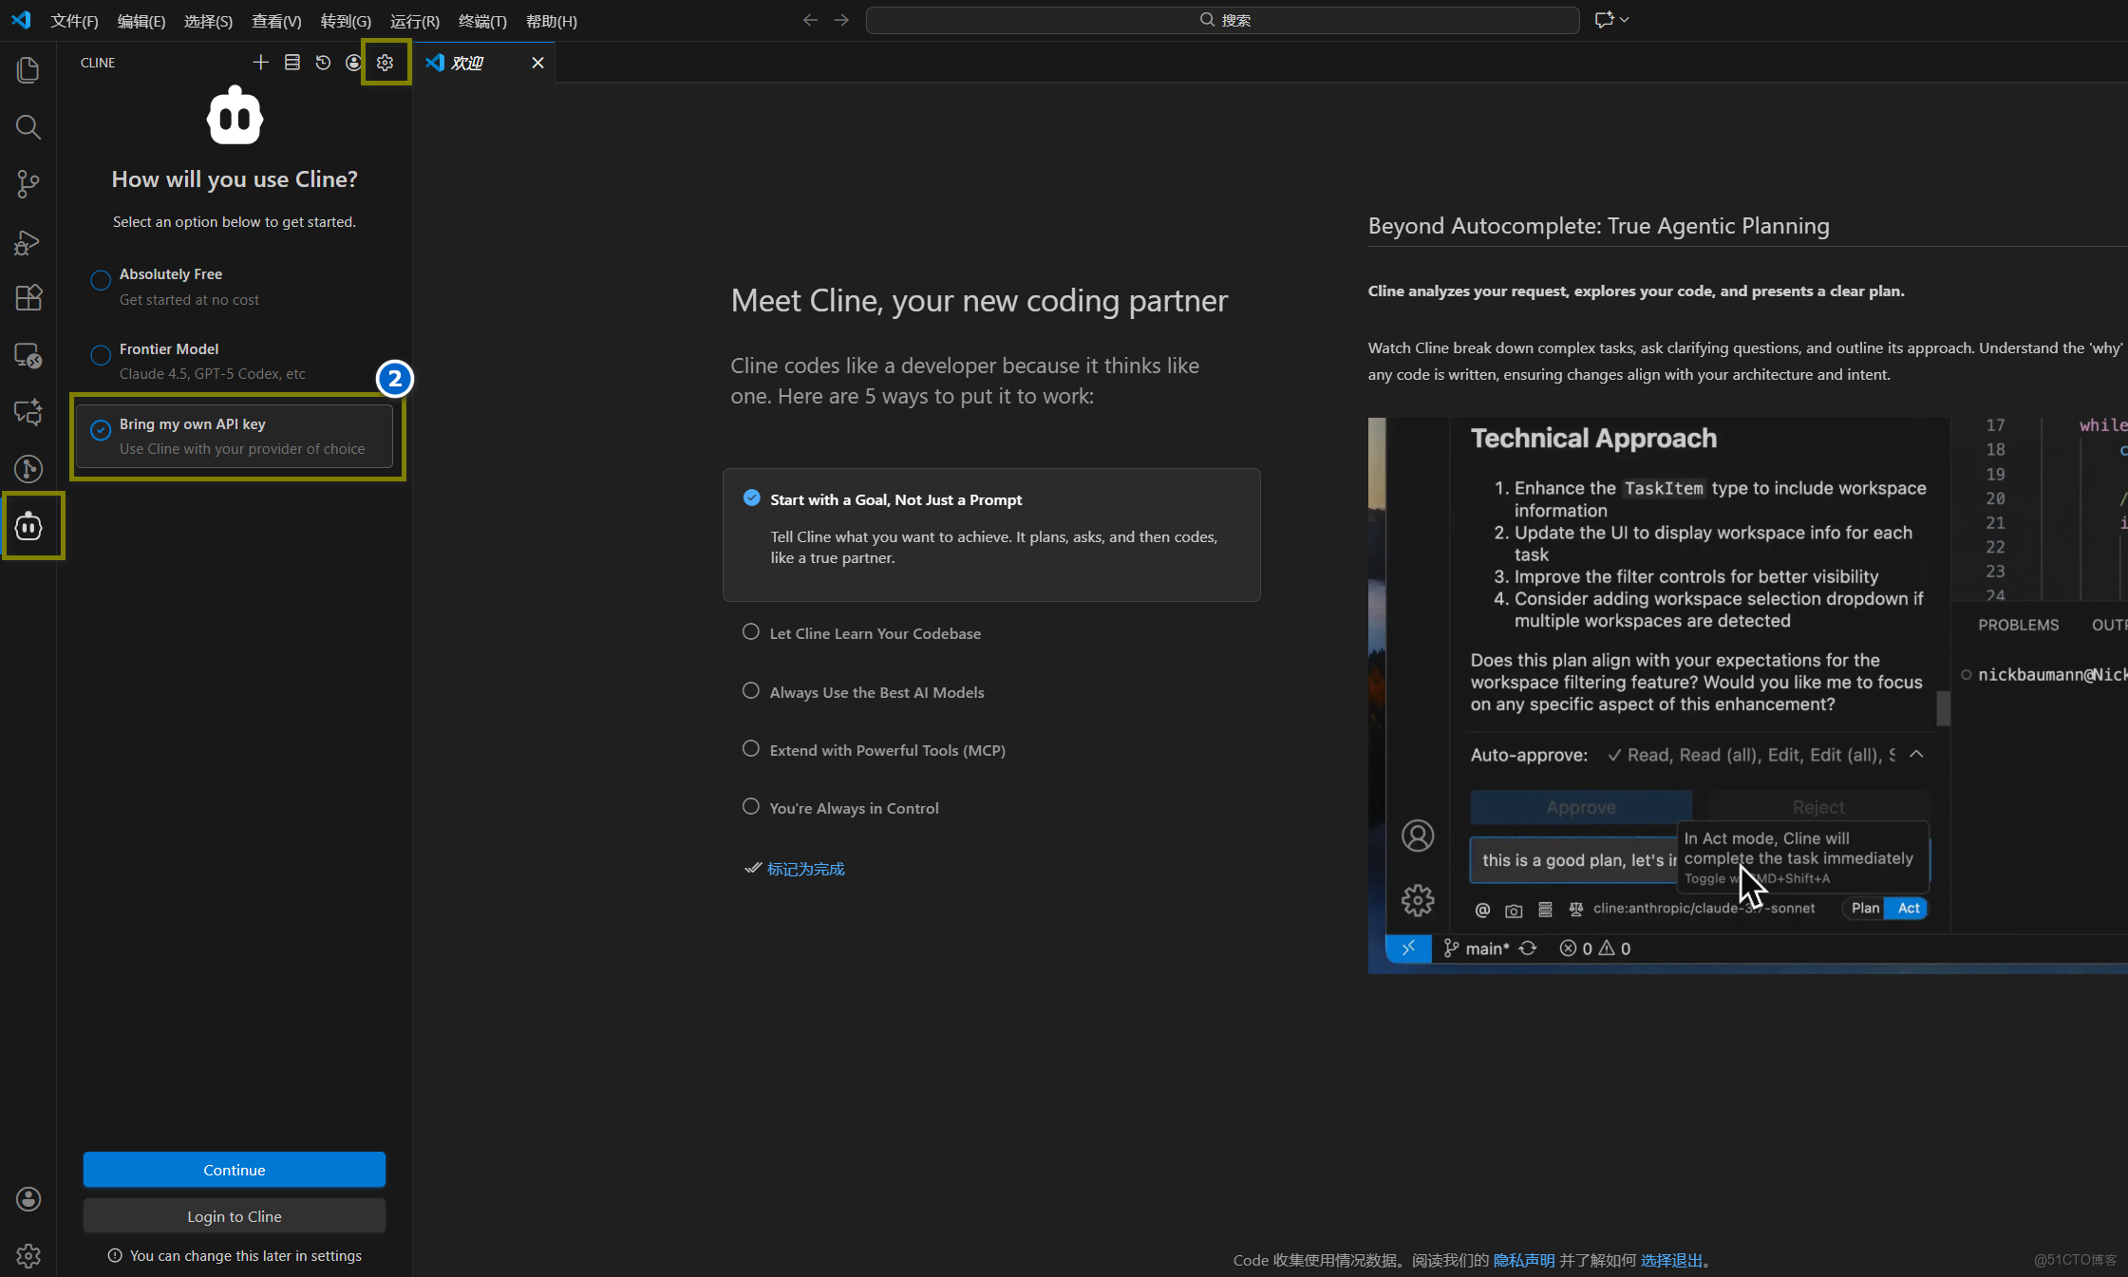Open Cline MCP servers icon

coord(292,63)
